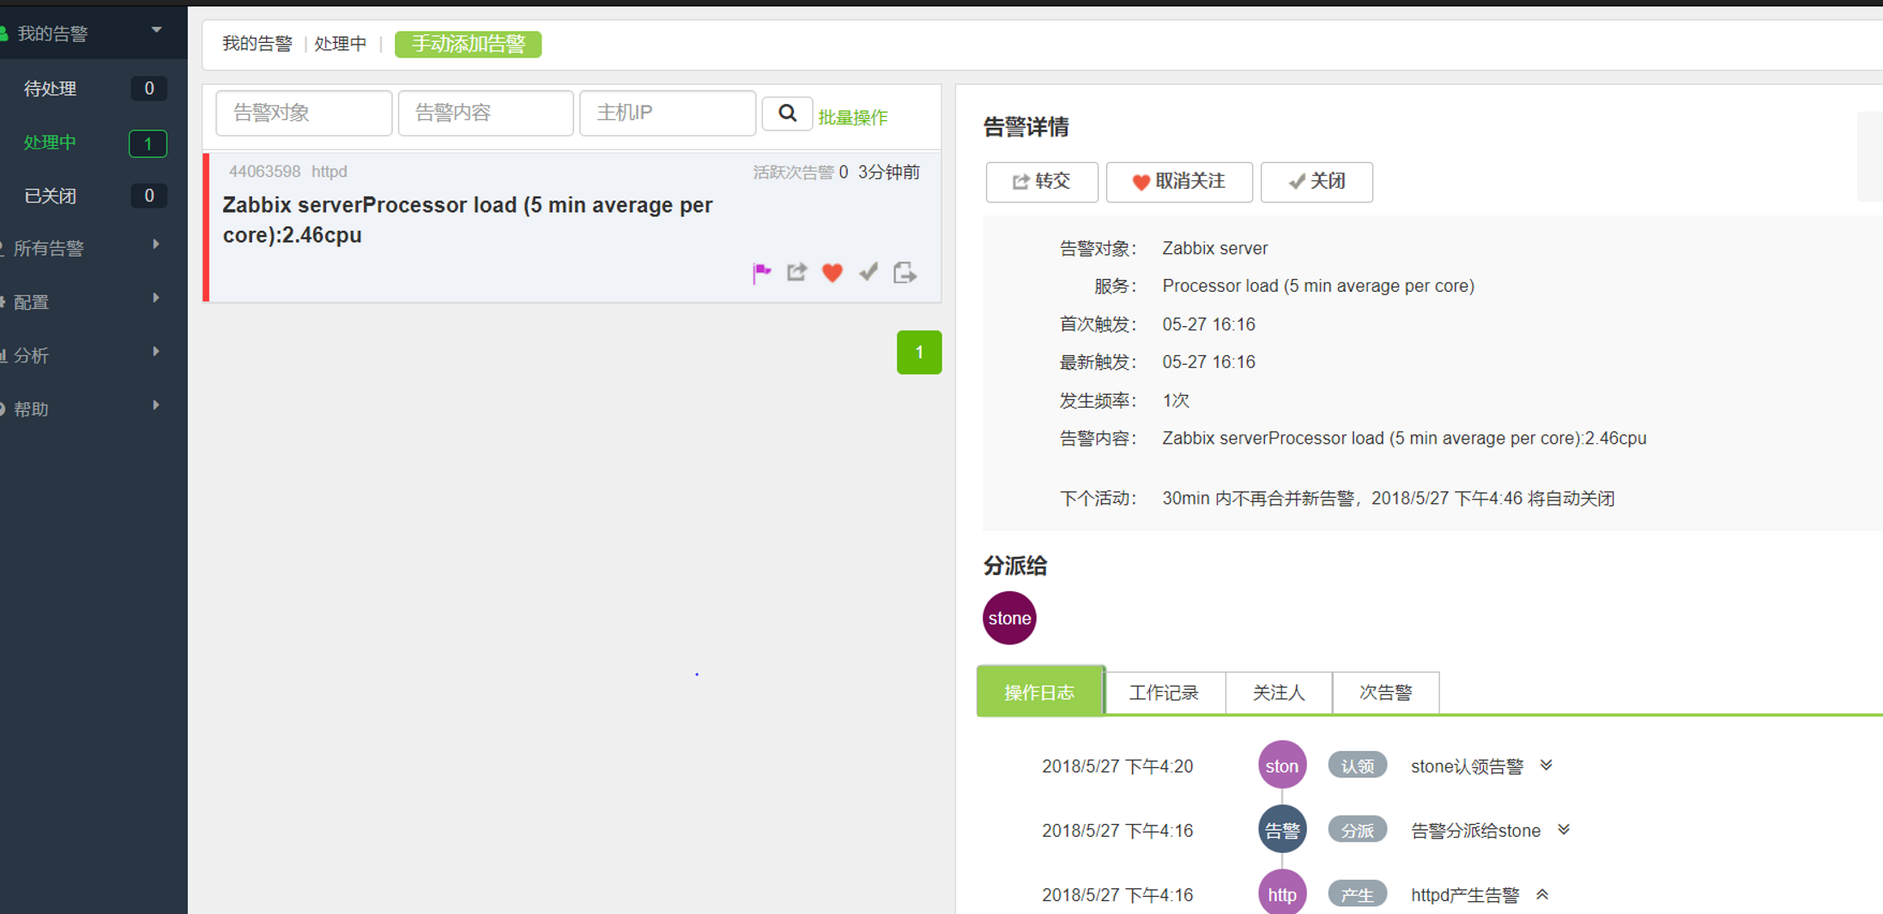The width and height of the screenshot is (1883, 914).
Task: Click the 告警 avatar in the operation log
Action: click(1282, 830)
